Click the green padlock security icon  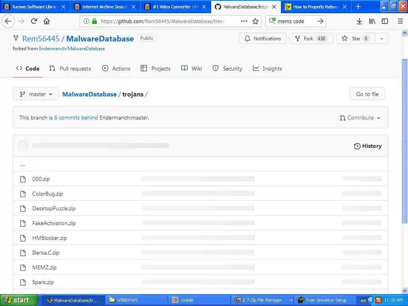click(94, 22)
